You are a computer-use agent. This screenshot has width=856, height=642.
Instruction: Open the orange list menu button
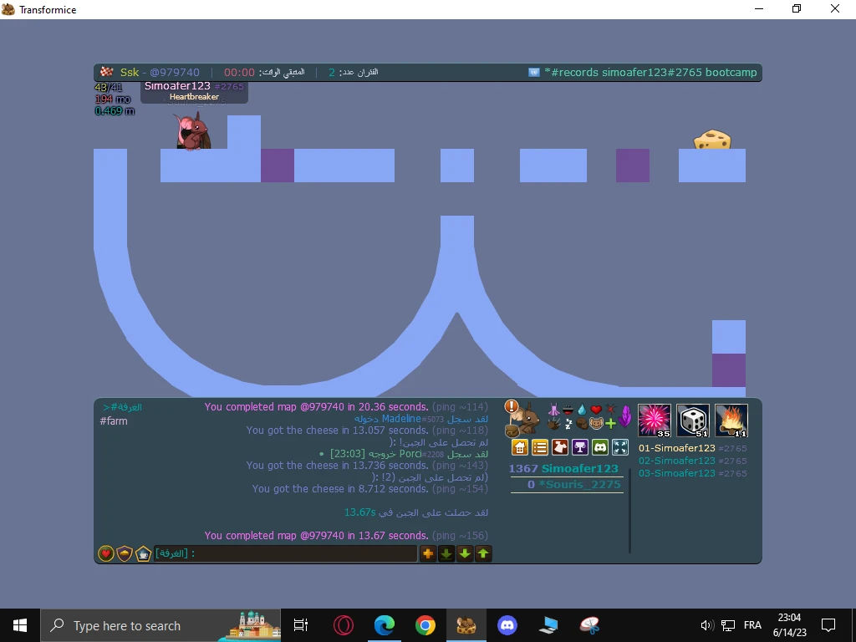click(x=540, y=447)
